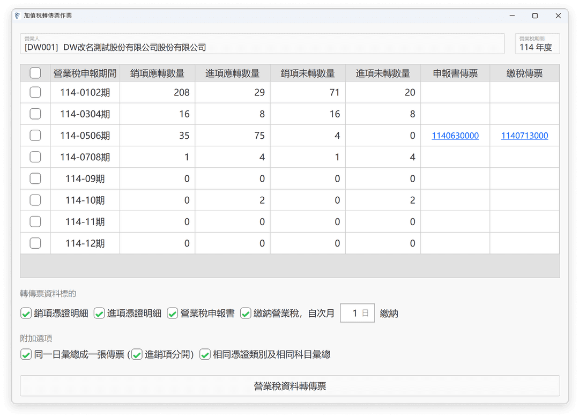Check the checkbox for period 114-0102期
The image size is (579, 417).
(35, 92)
